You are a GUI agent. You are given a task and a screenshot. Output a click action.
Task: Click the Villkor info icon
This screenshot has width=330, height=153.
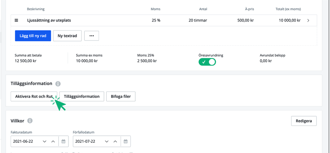pos(30,121)
